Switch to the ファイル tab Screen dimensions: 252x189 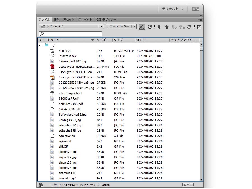click(45, 20)
